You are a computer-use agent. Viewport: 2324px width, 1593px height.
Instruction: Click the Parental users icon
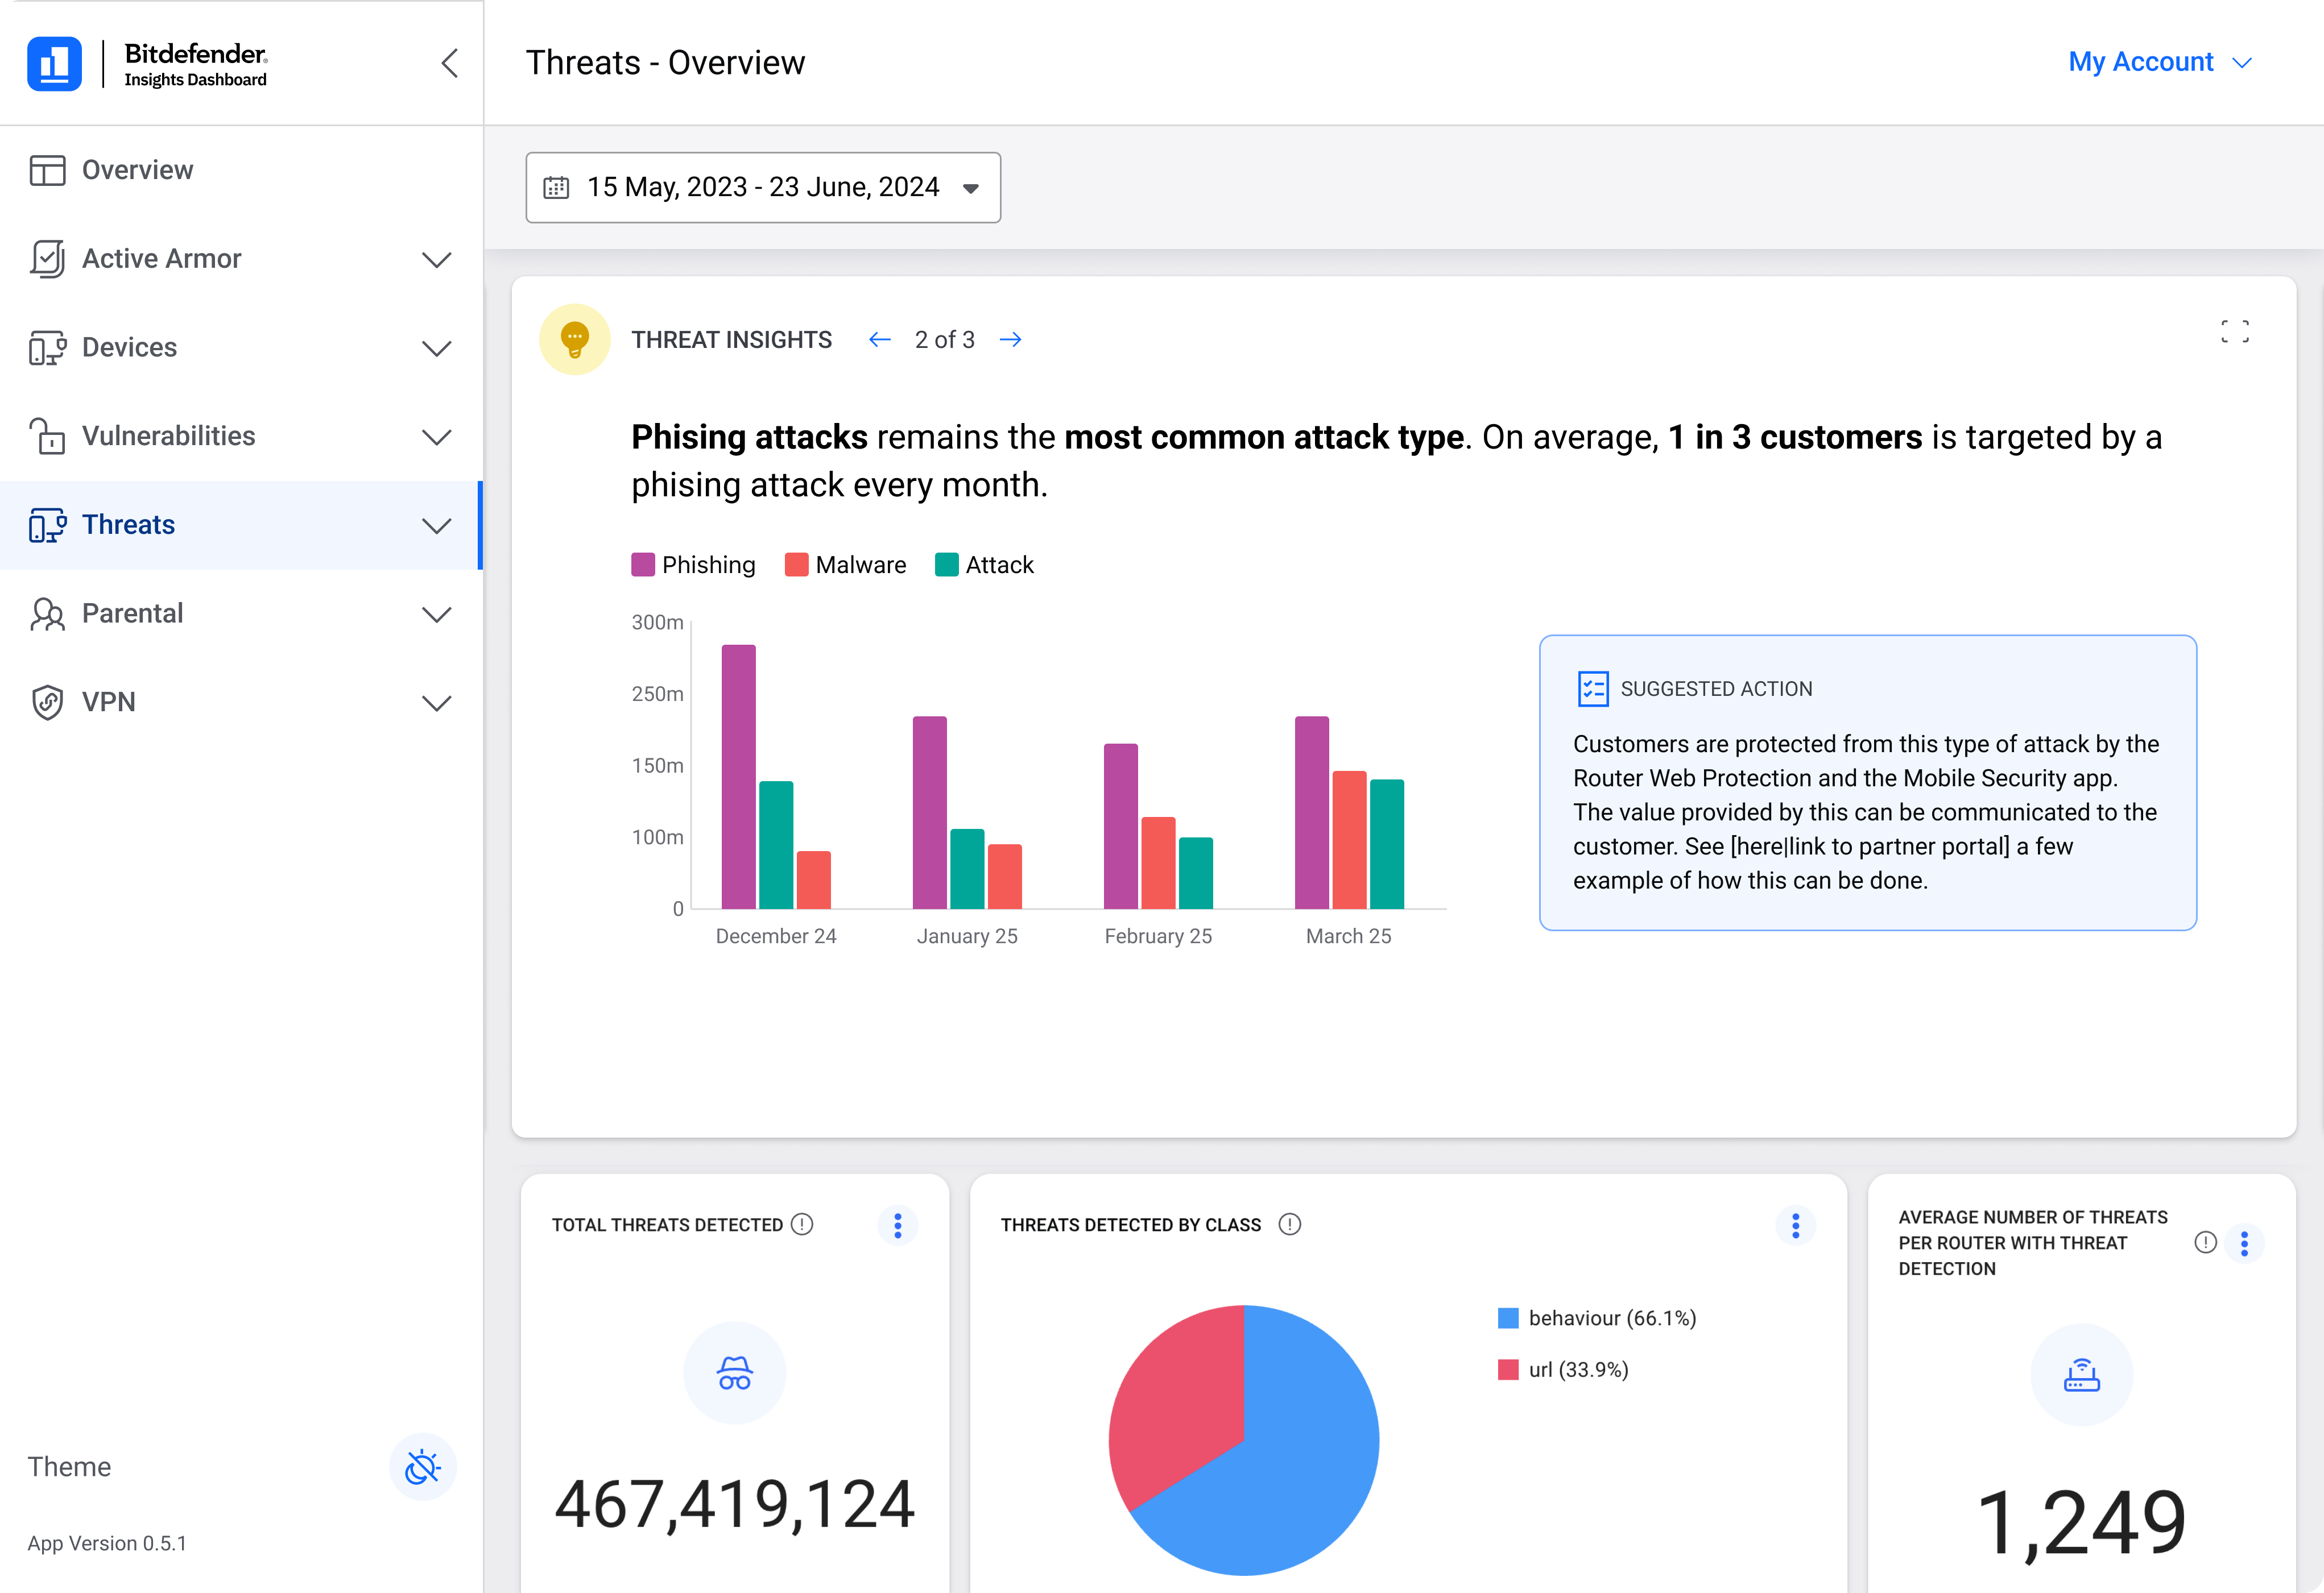[x=47, y=613]
